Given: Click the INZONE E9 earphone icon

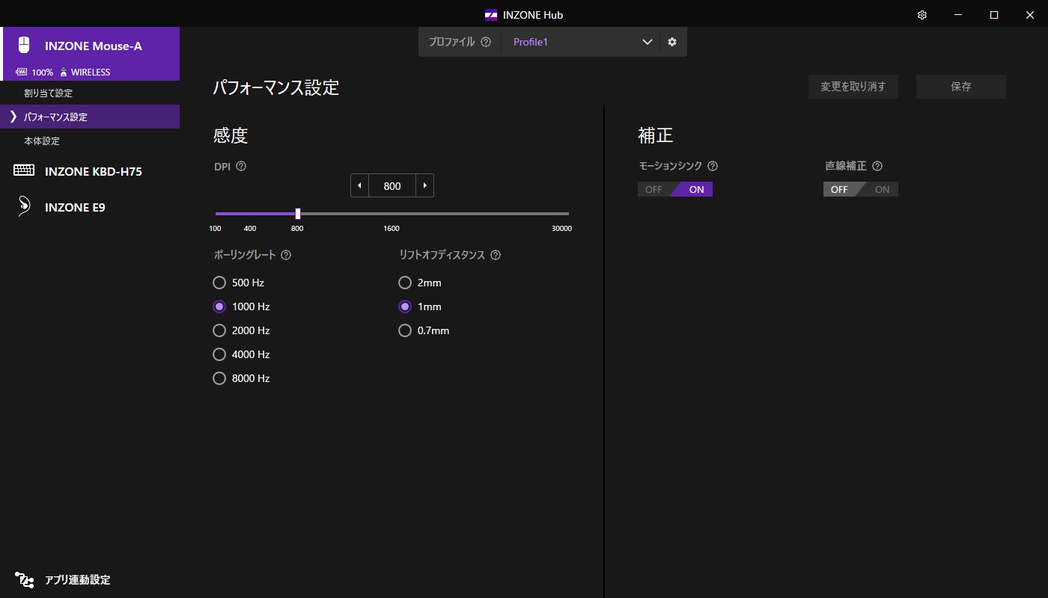Looking at the screenshot, I should tap(24, 206).
